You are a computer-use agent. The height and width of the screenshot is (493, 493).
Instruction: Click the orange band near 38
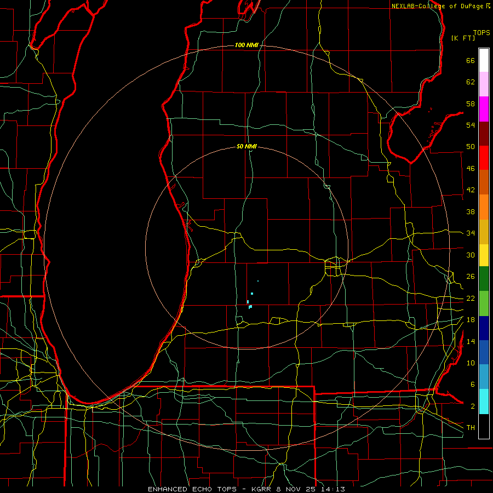(x=484, y=207)
